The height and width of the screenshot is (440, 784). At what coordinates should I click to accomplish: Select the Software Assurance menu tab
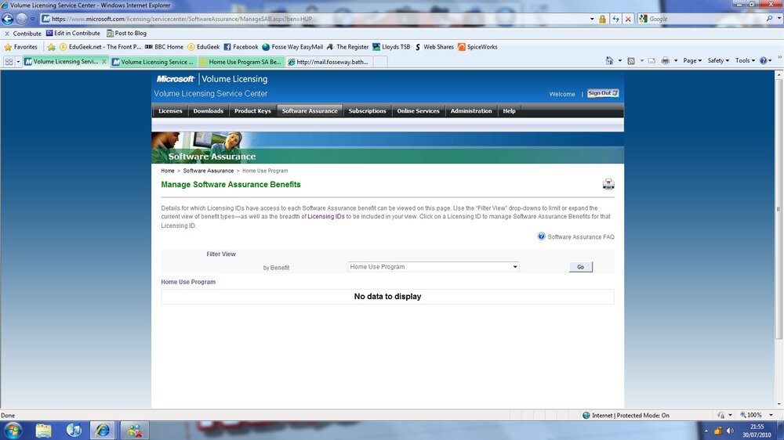pyautogui.click(x=310, y=111)
